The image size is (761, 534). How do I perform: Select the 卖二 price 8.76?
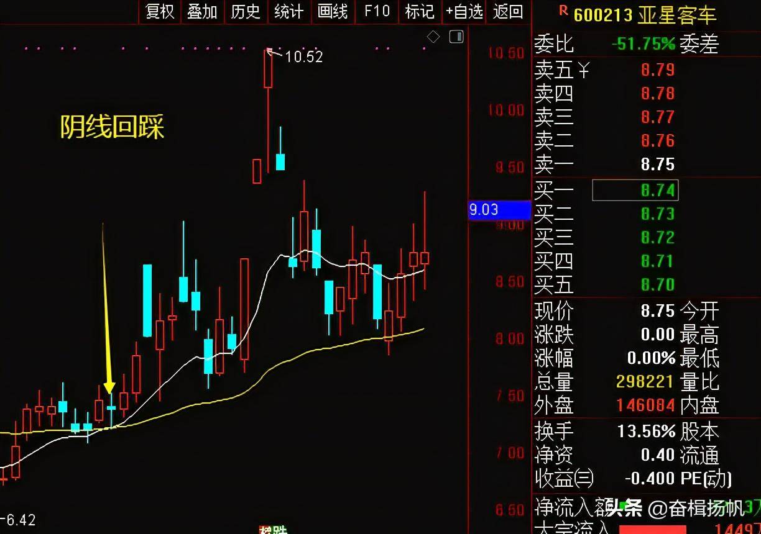[x=658, y=140]
